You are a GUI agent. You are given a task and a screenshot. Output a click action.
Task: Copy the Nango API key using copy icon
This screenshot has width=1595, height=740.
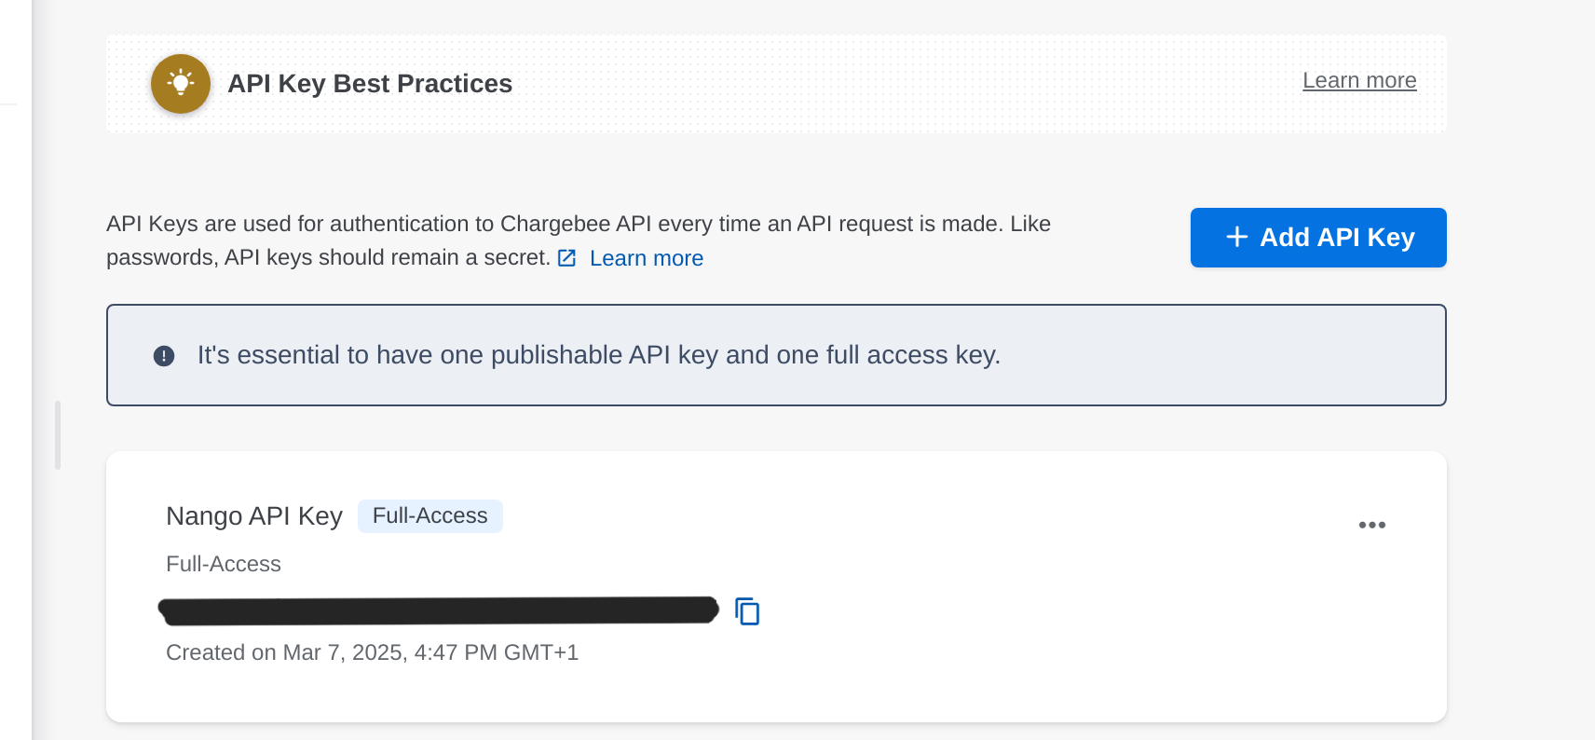pos(747,611)
